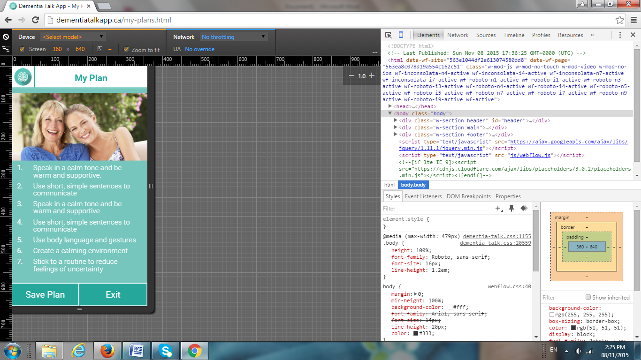Image resolution: width=641 pixels, height=360 pixels.
Task: Click the computed styles Filter field
Action: [x=562, y=297]
